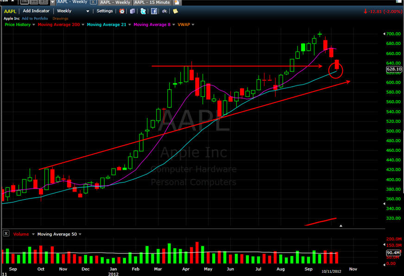Click the Aug label on time axis
404x276 pixels.
[x=281, y=269]
